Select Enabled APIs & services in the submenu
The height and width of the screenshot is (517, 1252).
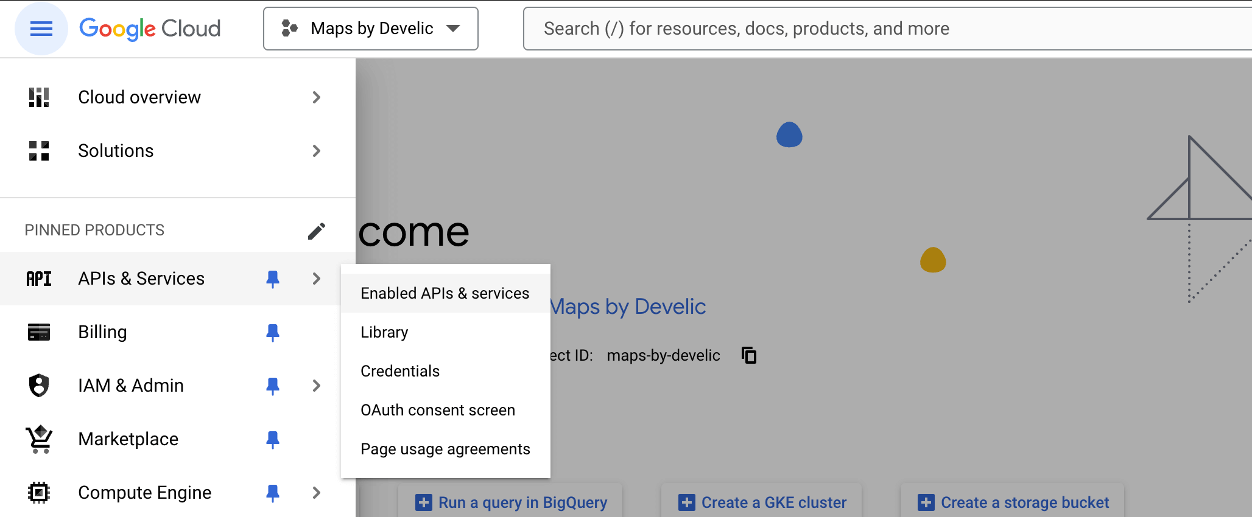coord(445,293)
